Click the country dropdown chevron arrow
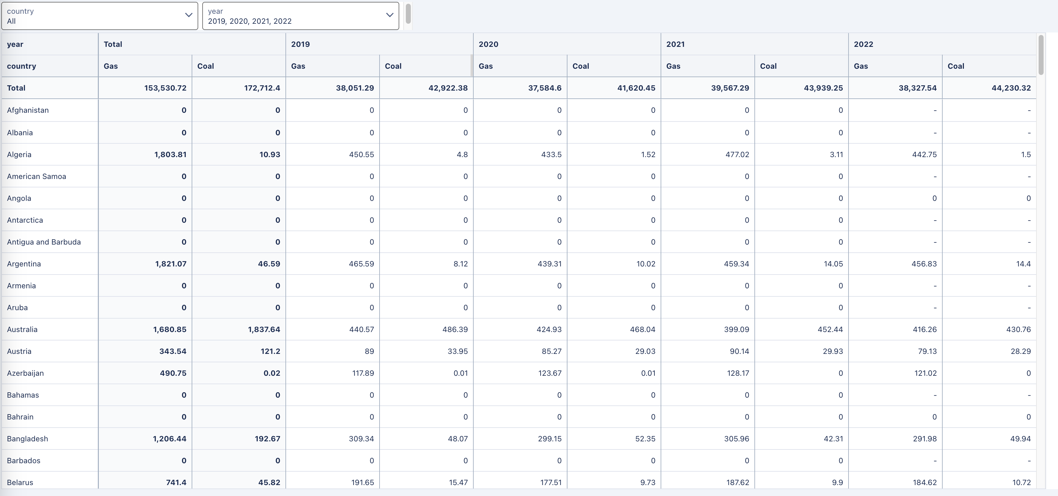Image resolution: width=1058 pixels, height=496 pixels. point(189,15)
